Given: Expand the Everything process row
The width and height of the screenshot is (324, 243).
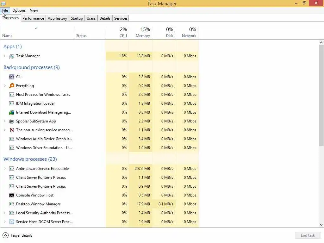Looking at the screenshot, I should (x=4, y=85).
